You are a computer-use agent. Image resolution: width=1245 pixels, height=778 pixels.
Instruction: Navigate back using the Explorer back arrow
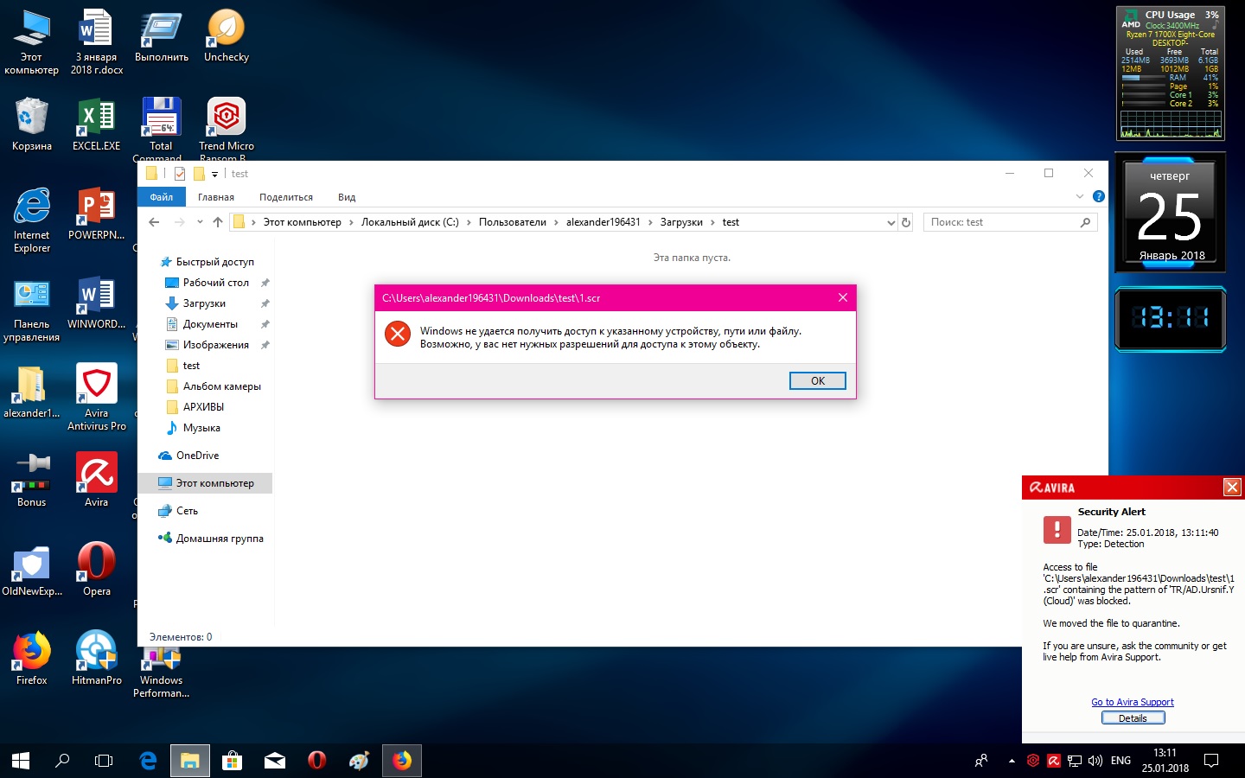(x=154, y=222)
